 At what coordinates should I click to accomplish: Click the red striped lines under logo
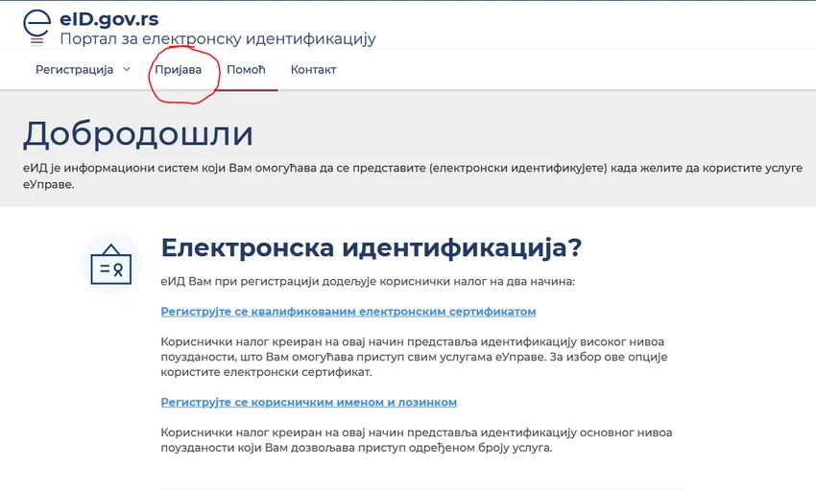pyautogui.click(x=36, y=42)
